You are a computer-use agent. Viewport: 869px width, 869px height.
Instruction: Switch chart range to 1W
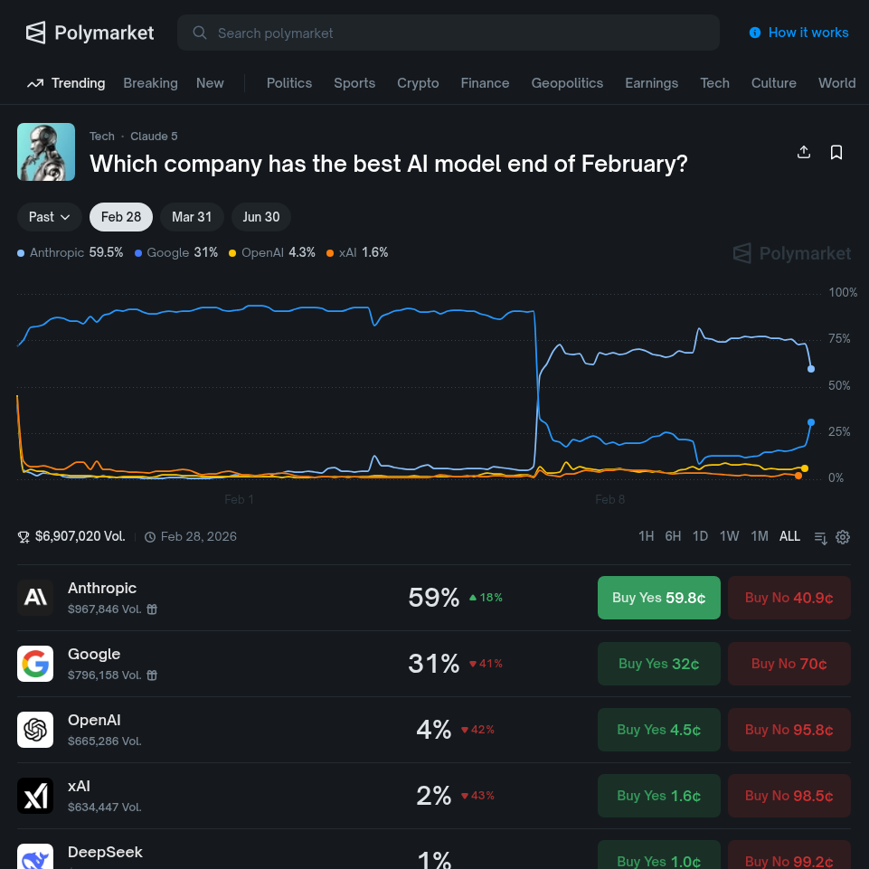pos(730,536)
